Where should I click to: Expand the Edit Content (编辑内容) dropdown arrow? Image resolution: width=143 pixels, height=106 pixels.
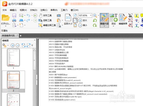[104, 26]
